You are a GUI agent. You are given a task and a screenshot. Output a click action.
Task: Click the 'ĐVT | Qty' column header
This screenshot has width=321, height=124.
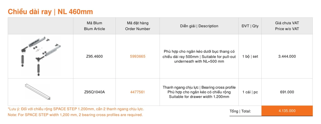tap(250, 26)
